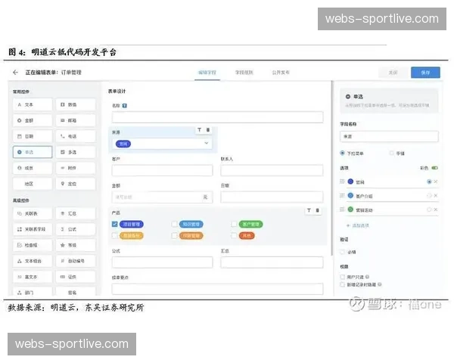Select the 下拉菜单 radio option

(x=343, y=153)
